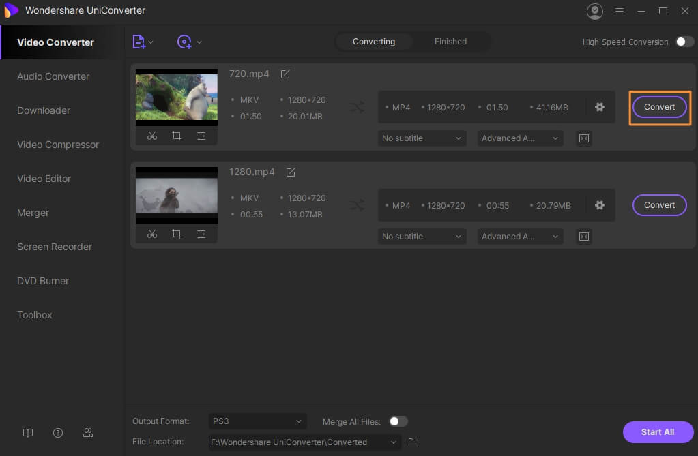Expand the Output Format PS3 dropdown
Screen dimensions: 698x456
tap(258, 421)
